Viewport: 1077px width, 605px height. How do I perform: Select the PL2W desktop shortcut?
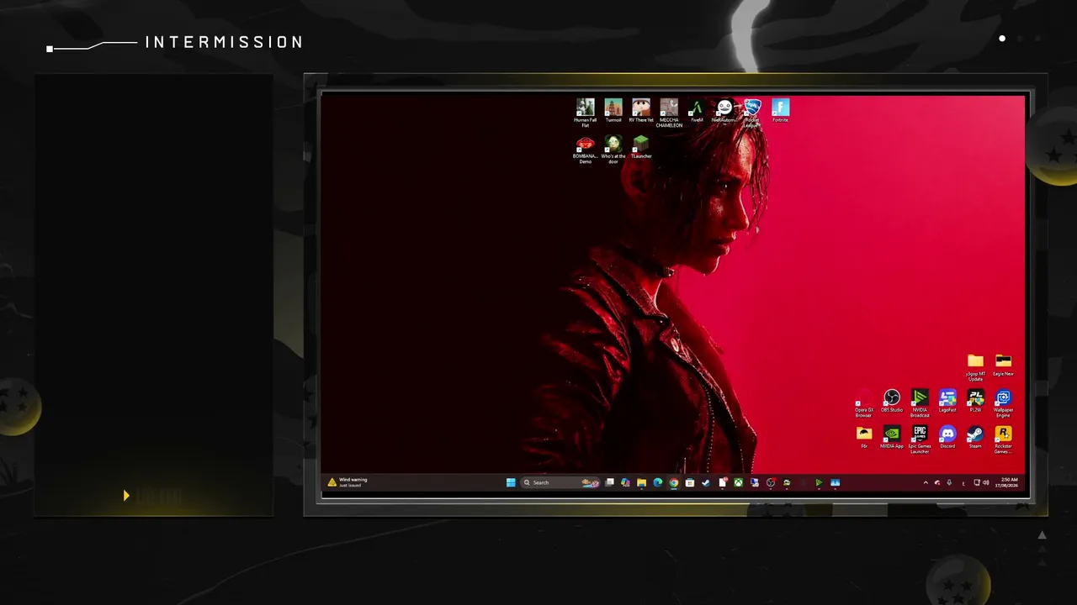coord(975,401)
